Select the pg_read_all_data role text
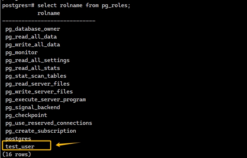247x158 pixels. point(31,37)
